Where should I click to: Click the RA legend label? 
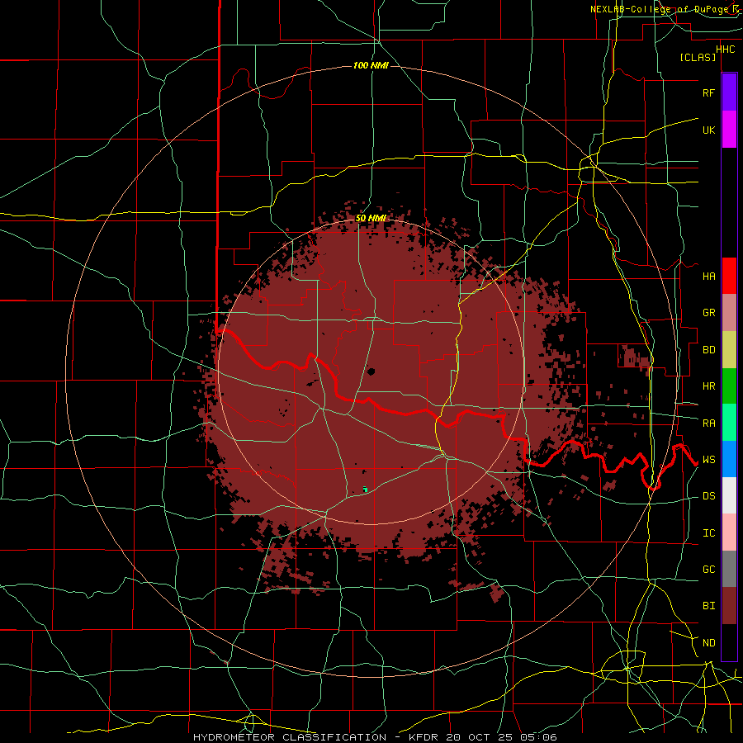tap(708, 423)
